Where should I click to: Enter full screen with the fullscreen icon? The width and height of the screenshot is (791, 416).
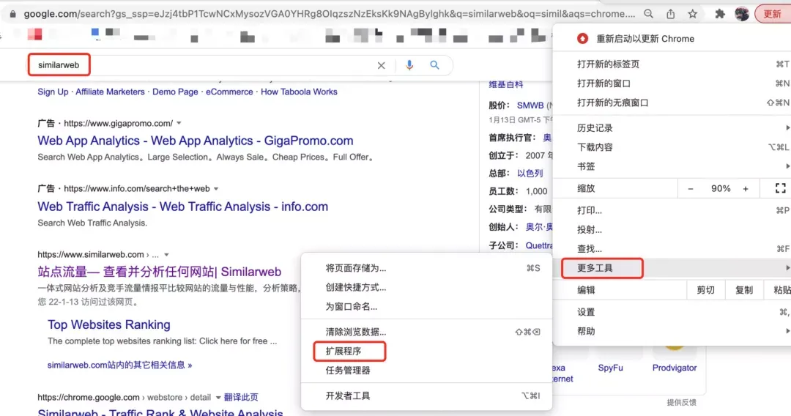[781, 188]
